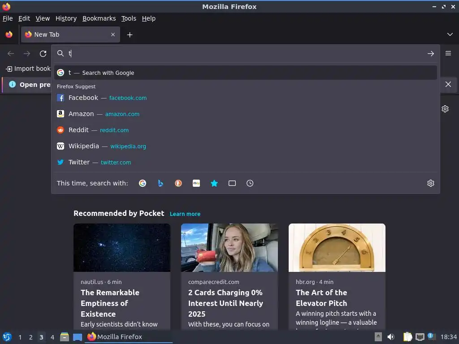Open network status tray icon
459x344 pixels.
pyautogui.click(x=420, y=337)
